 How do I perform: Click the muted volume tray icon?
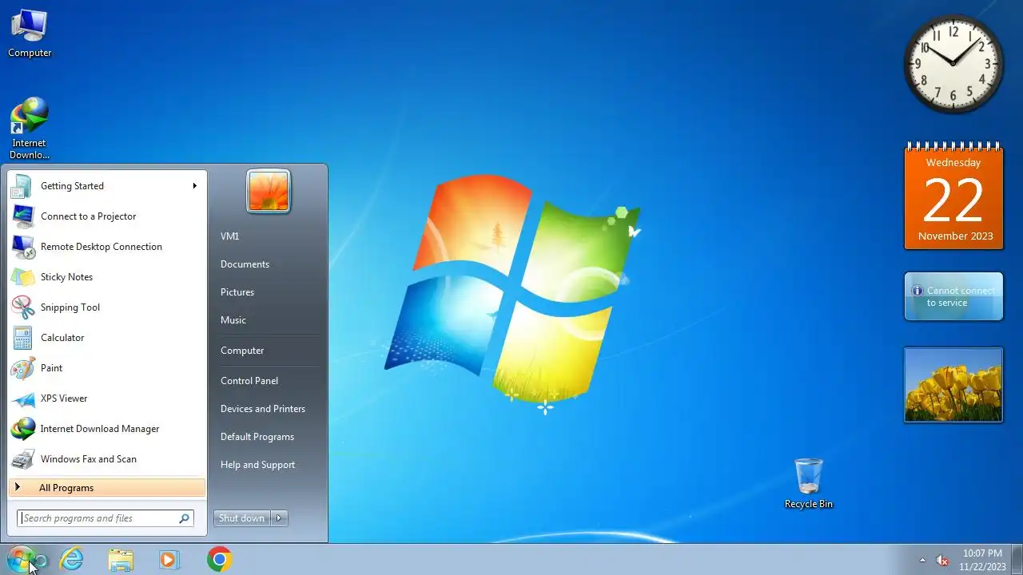[942, 560]
